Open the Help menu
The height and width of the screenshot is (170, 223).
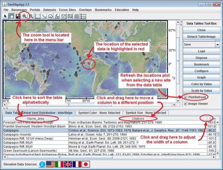[135, 10]
